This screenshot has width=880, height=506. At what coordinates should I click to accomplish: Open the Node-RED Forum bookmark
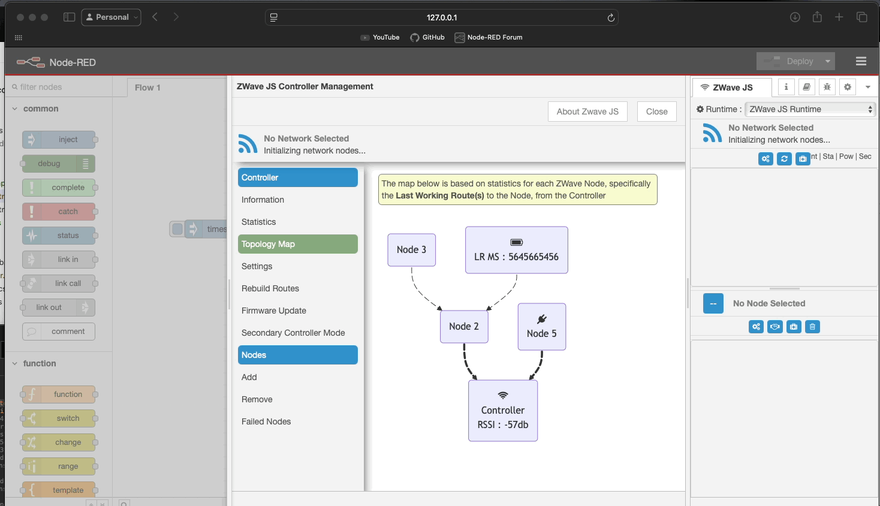489,37
